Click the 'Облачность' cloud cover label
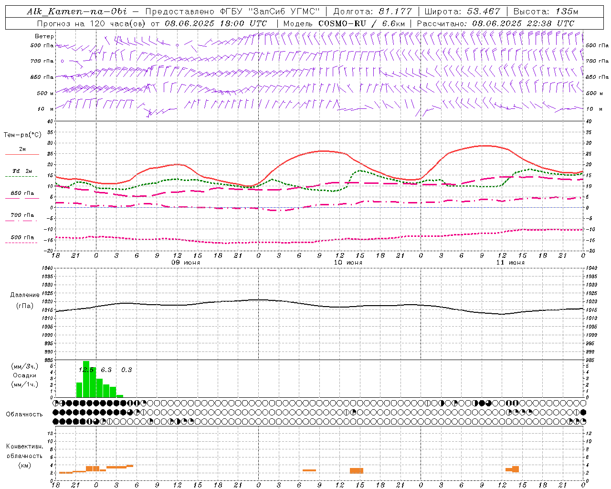611x489 pixels. [x=24, y=414]
